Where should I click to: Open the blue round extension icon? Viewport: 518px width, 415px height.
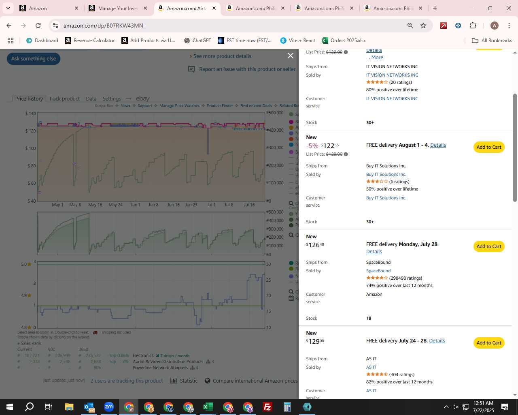(458, 26)
